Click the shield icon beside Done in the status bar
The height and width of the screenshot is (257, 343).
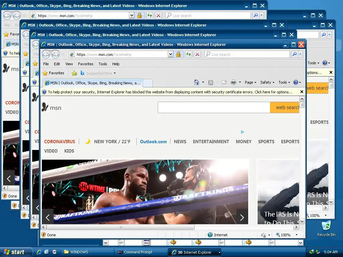pos(44,235)
